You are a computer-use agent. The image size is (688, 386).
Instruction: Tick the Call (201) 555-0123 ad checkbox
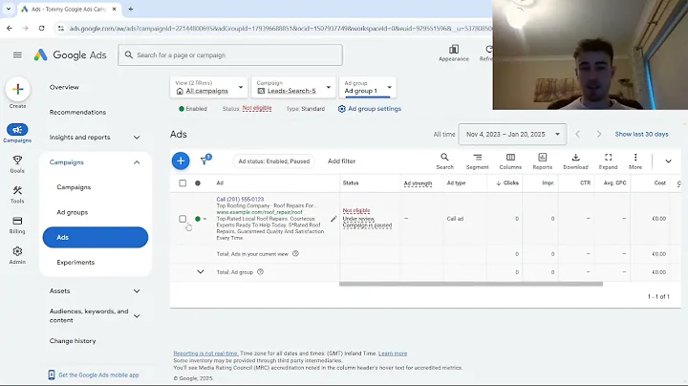tap(183, 219)
